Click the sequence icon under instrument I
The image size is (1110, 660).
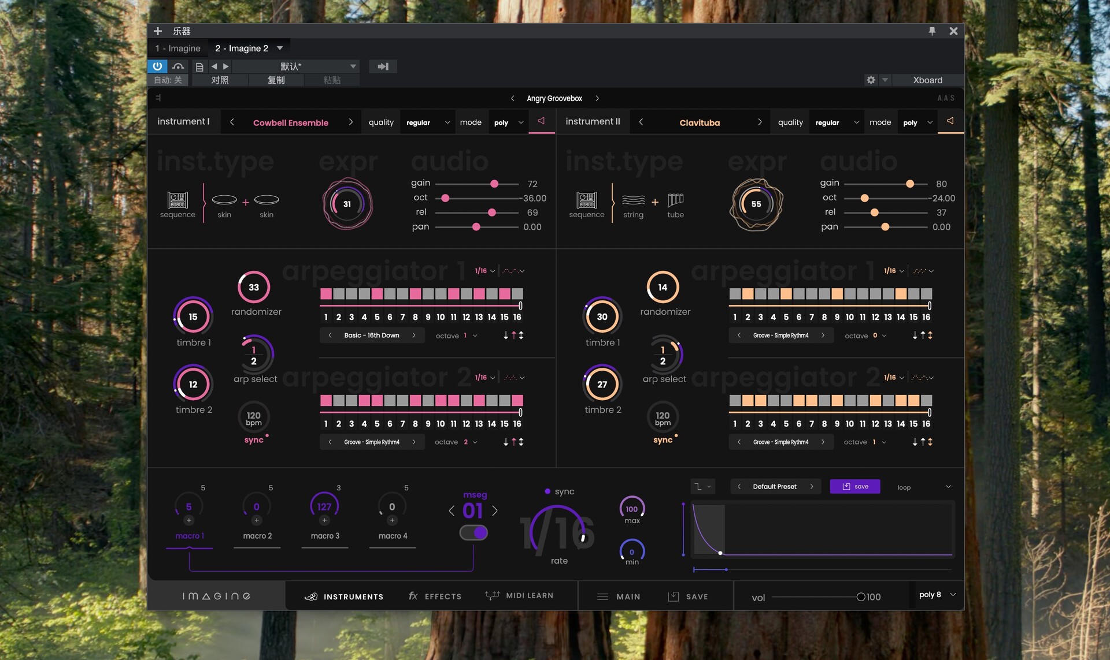177,200
